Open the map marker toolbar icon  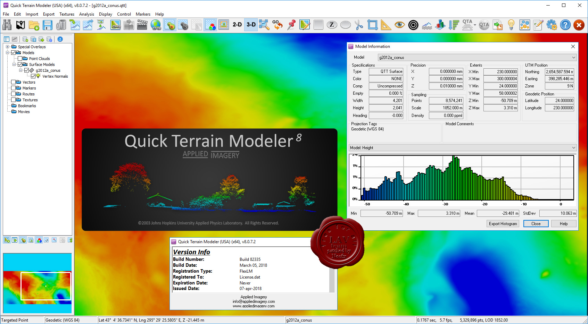pos(20,25)
